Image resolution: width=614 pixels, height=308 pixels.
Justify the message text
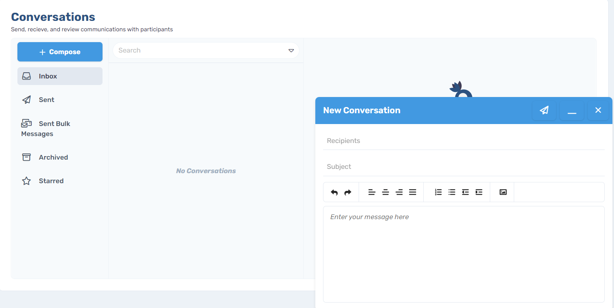click(x=412, y=192)
